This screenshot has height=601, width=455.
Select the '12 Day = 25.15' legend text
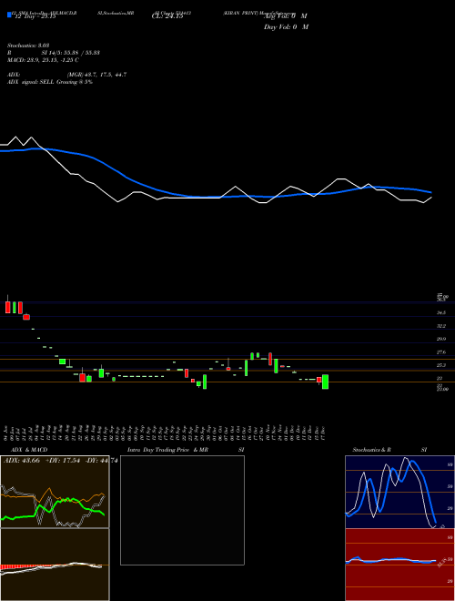point(35,16)
